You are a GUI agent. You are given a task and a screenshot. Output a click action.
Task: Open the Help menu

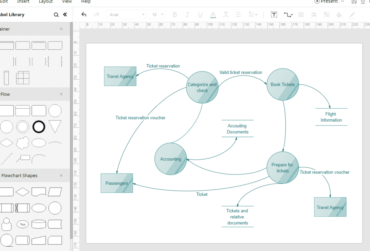(x=86, y=1)
